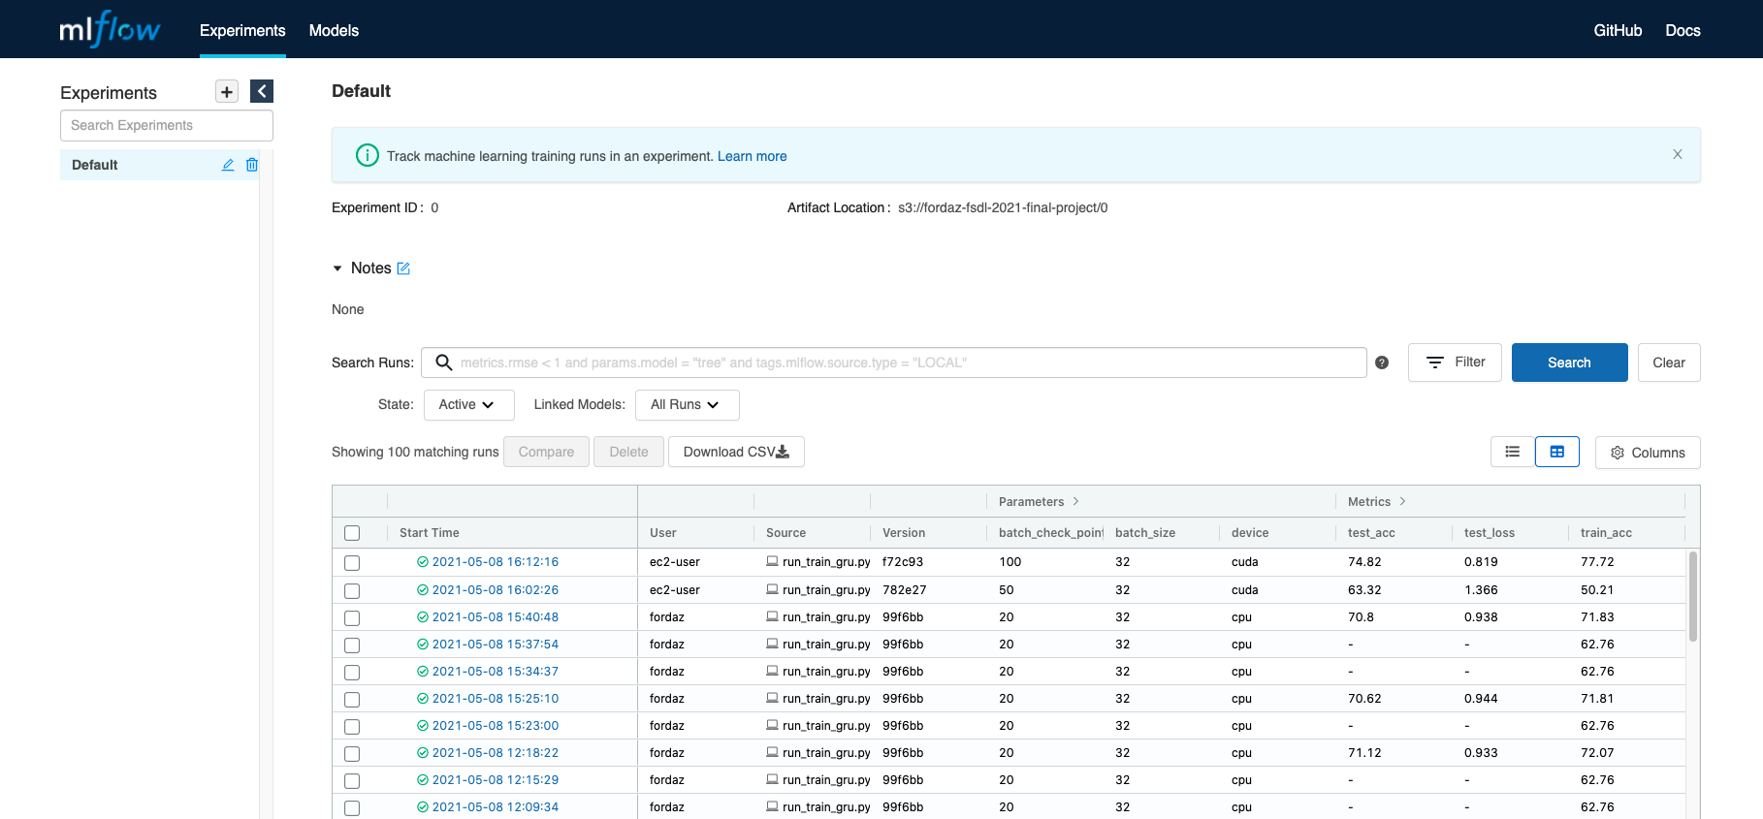Delete Default experiment trash icon
Viewport: 1763px width, 819px height.
252,165
